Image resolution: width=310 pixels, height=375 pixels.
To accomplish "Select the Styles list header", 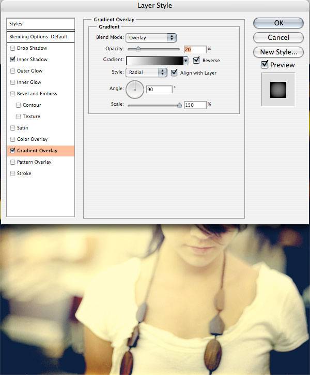I will click(x=39, y=24).
